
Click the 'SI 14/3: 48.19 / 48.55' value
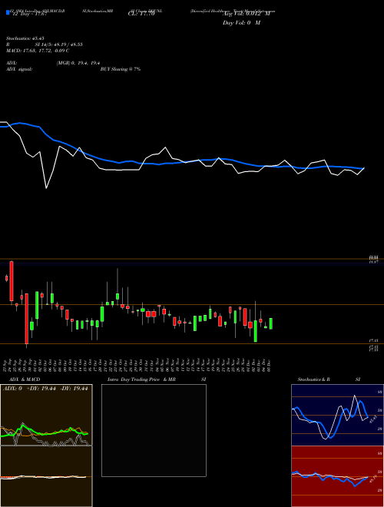coord(59,45)
